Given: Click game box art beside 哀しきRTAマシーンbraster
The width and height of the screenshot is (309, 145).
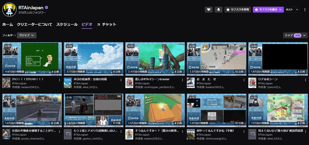Looking at the screenshot, I should [129, 83].
